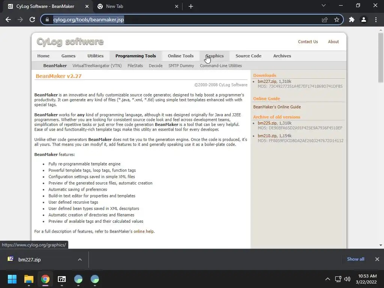Download the archived bm210.zip

tap(267, 136)
